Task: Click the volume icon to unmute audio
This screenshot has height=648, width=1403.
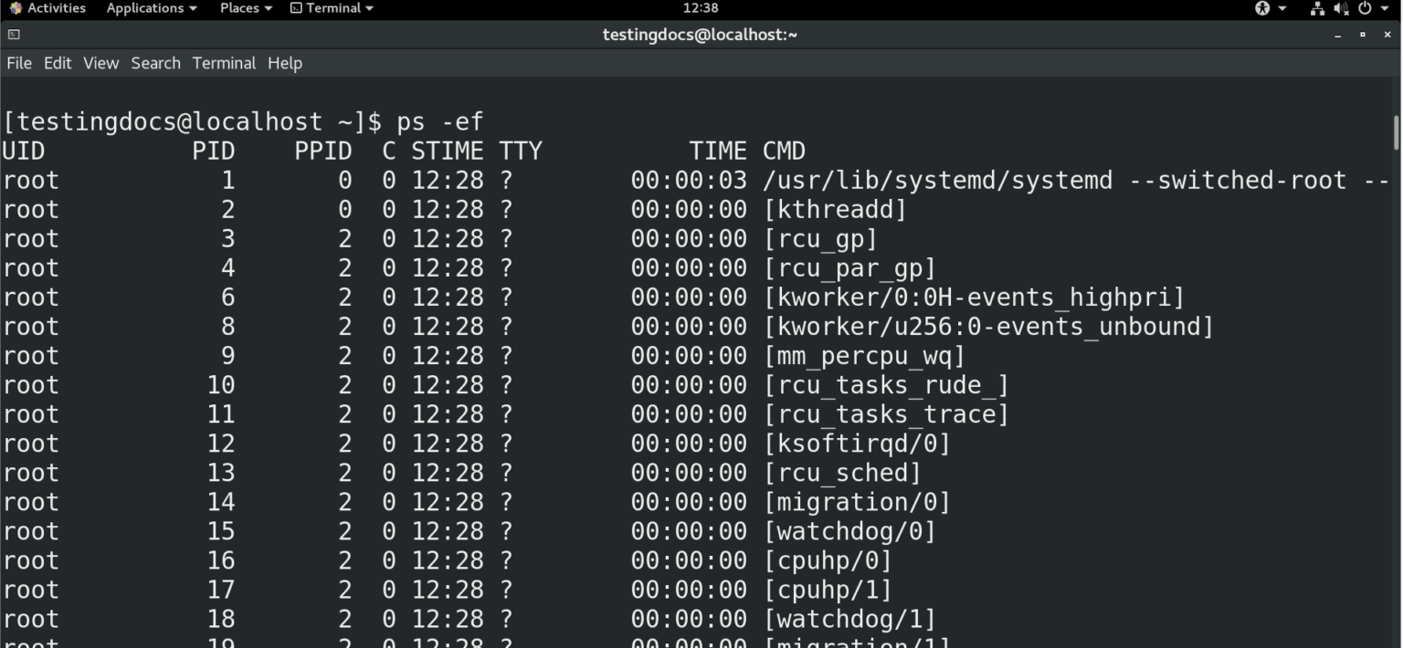Action: [x=1341, y=8]
